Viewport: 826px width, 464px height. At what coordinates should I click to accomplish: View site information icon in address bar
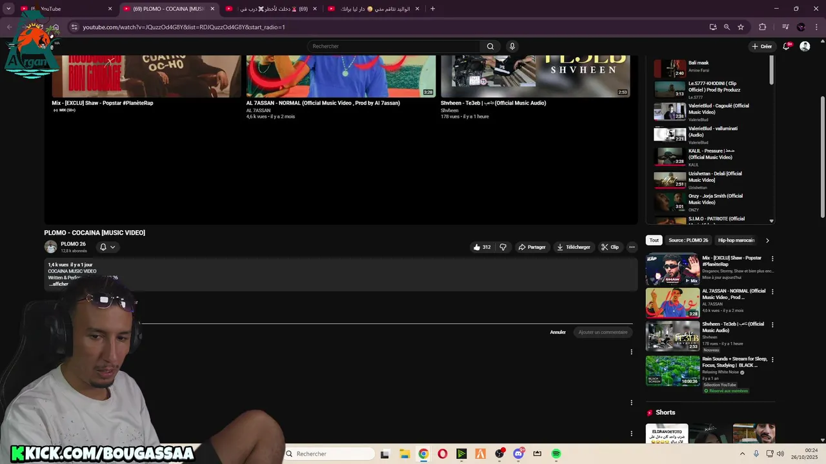[74, 27]
